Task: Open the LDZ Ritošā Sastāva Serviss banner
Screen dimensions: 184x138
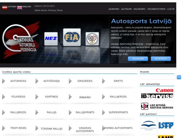Action: click(x=157, y=106)
